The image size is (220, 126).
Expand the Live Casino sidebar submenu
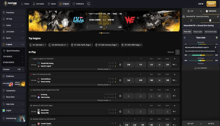pos(23,32)
